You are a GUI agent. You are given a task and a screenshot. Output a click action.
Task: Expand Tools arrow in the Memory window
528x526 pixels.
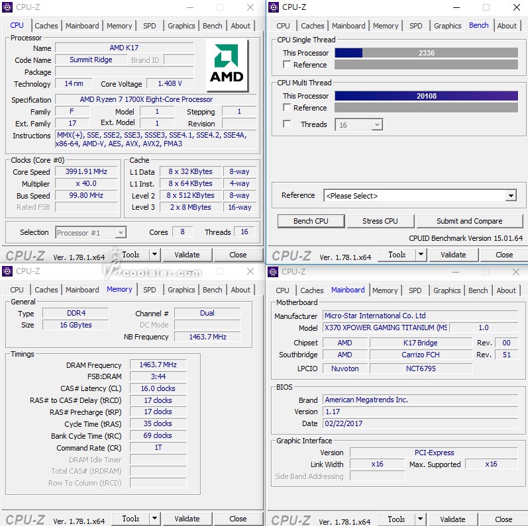[x=154, y=519]
